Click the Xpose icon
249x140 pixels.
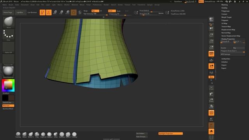point(211,137)
